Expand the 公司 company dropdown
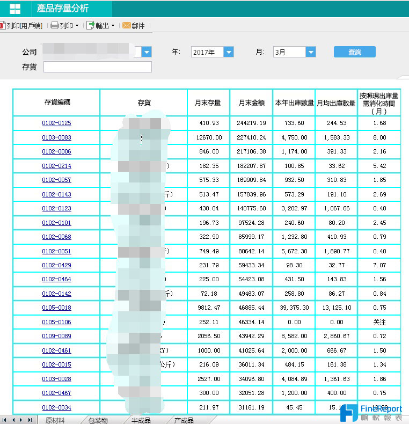The image size is (409, 424). point(147,52)
